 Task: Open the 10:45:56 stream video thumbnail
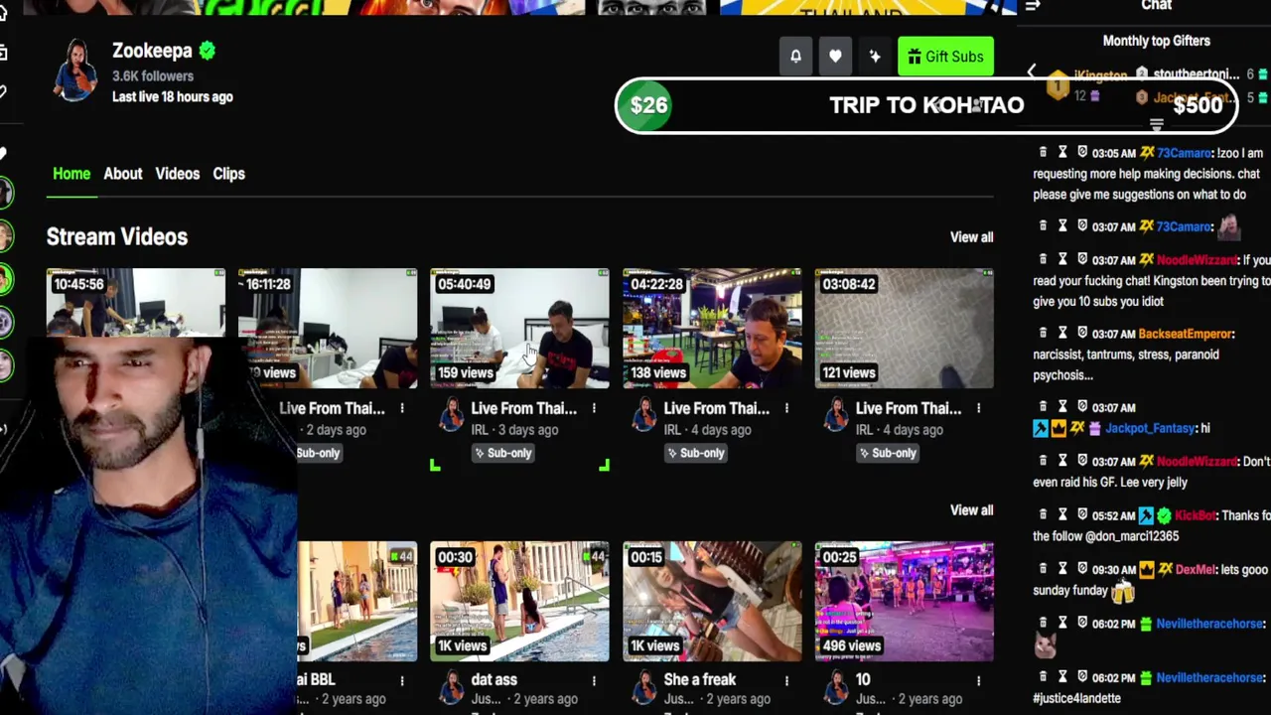[x=136, y=303]
